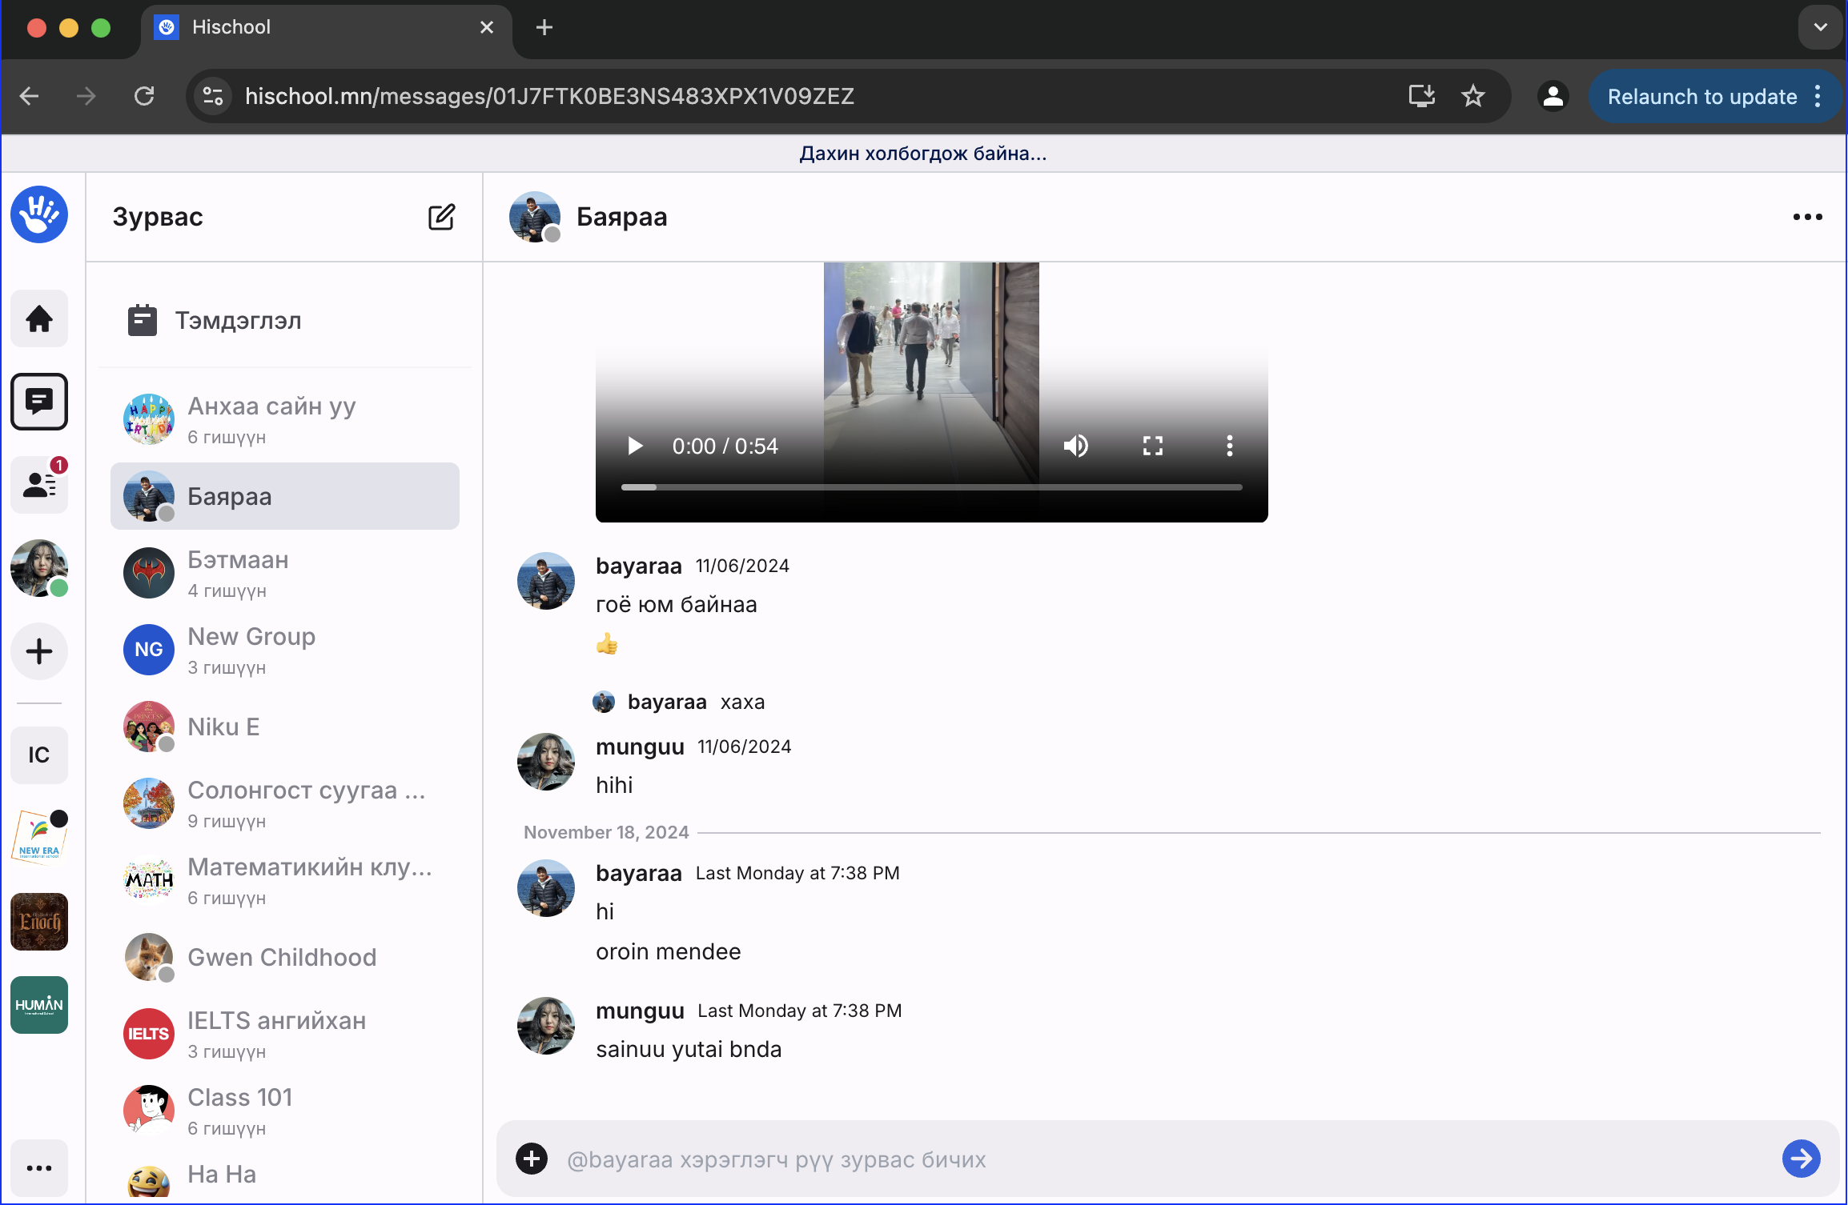Mute the video volume
The image size is (1848, 1205).
[1075, 446]
